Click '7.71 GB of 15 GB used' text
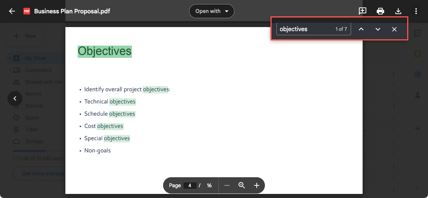The image size is (428, 198). 38,158
